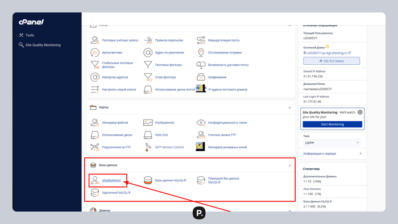Open Глобальные почтовые фильтры icon

[95, 65]
